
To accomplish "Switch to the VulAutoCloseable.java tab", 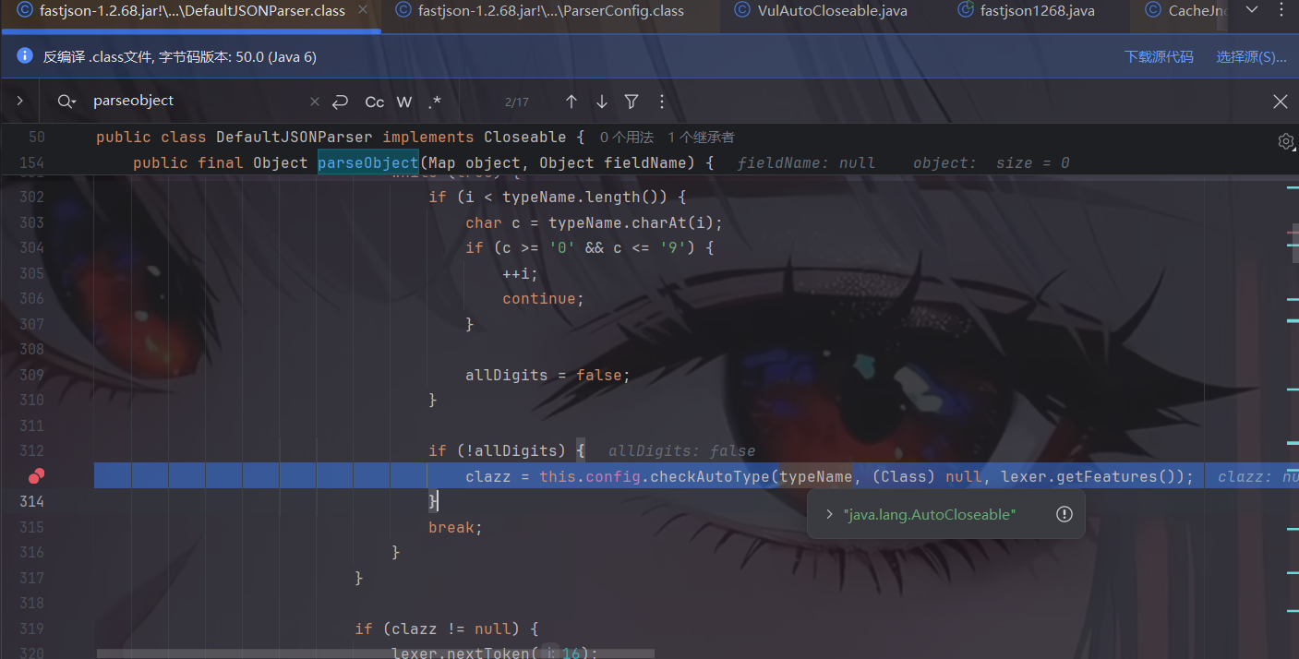I will (831, 11).
